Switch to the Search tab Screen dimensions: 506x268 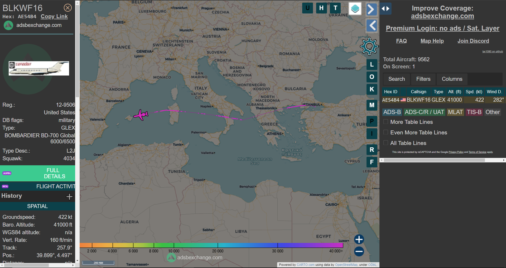pos(397,79)
